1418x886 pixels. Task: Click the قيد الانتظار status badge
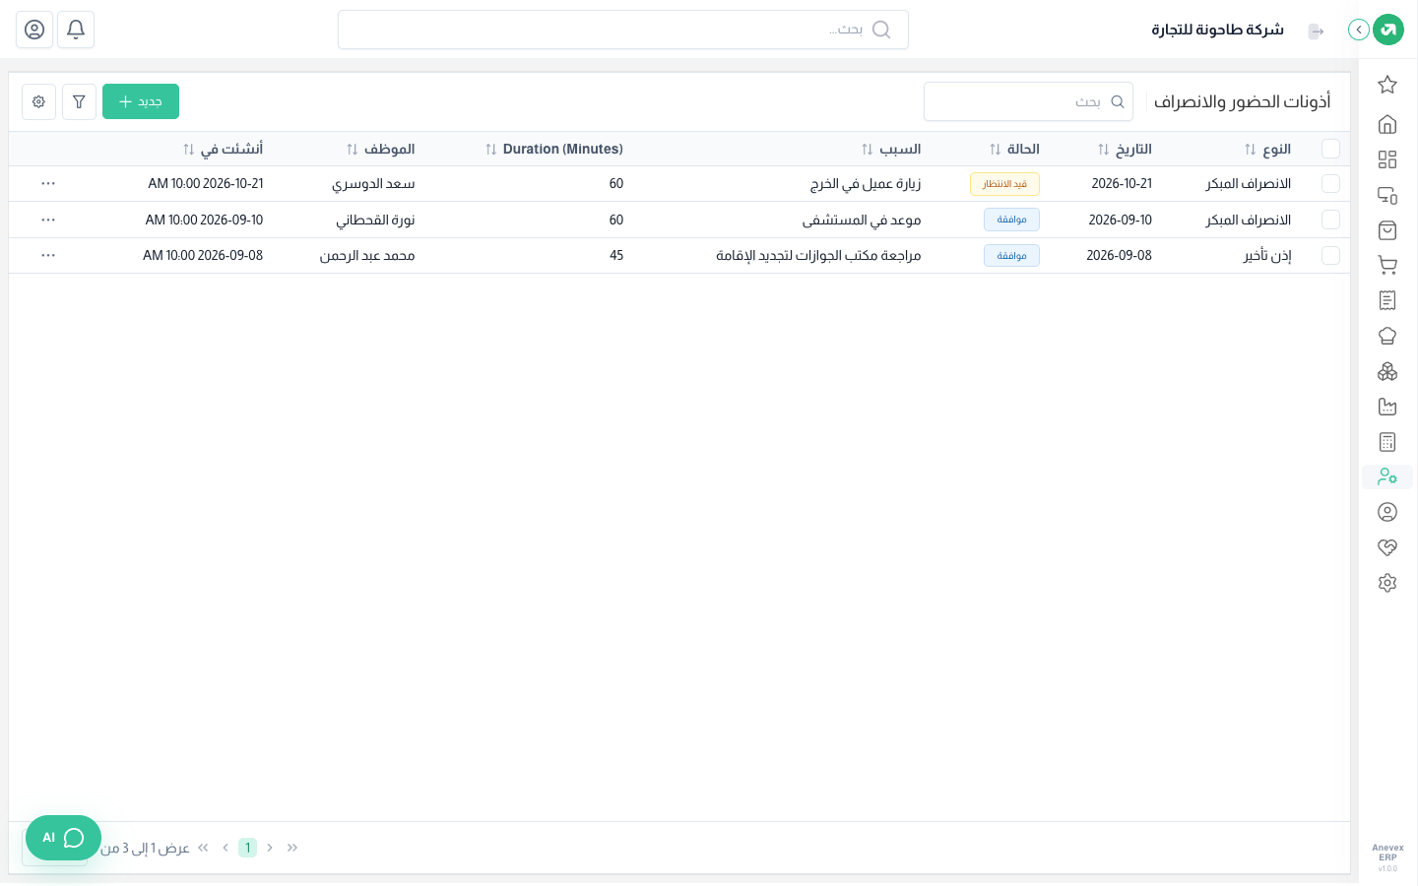[x=1004, y=184]
